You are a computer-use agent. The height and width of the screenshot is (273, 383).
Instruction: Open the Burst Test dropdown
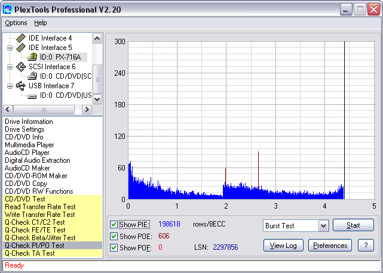tap(323, 226)
